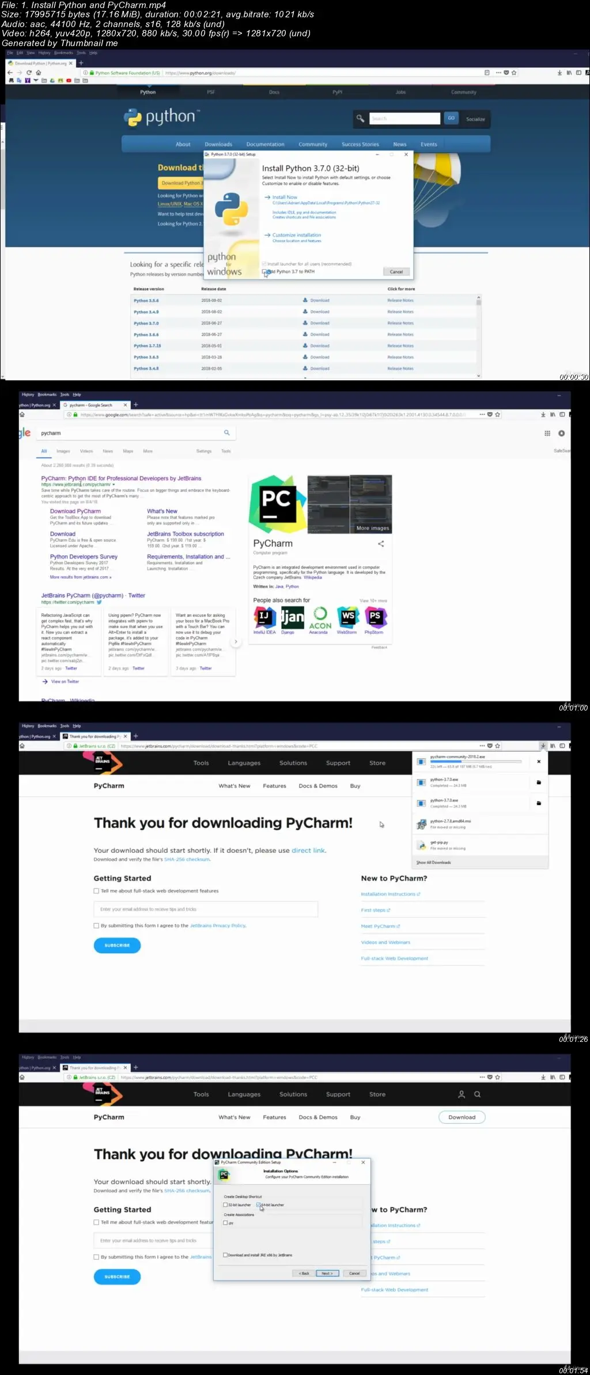Viewport: 590px width, 1375px height.
Task: Click the magnifier icon on python.org
Action: point(360,118)
